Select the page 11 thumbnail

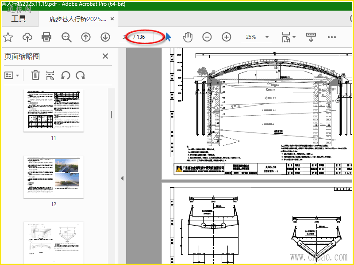pos(54,110)
